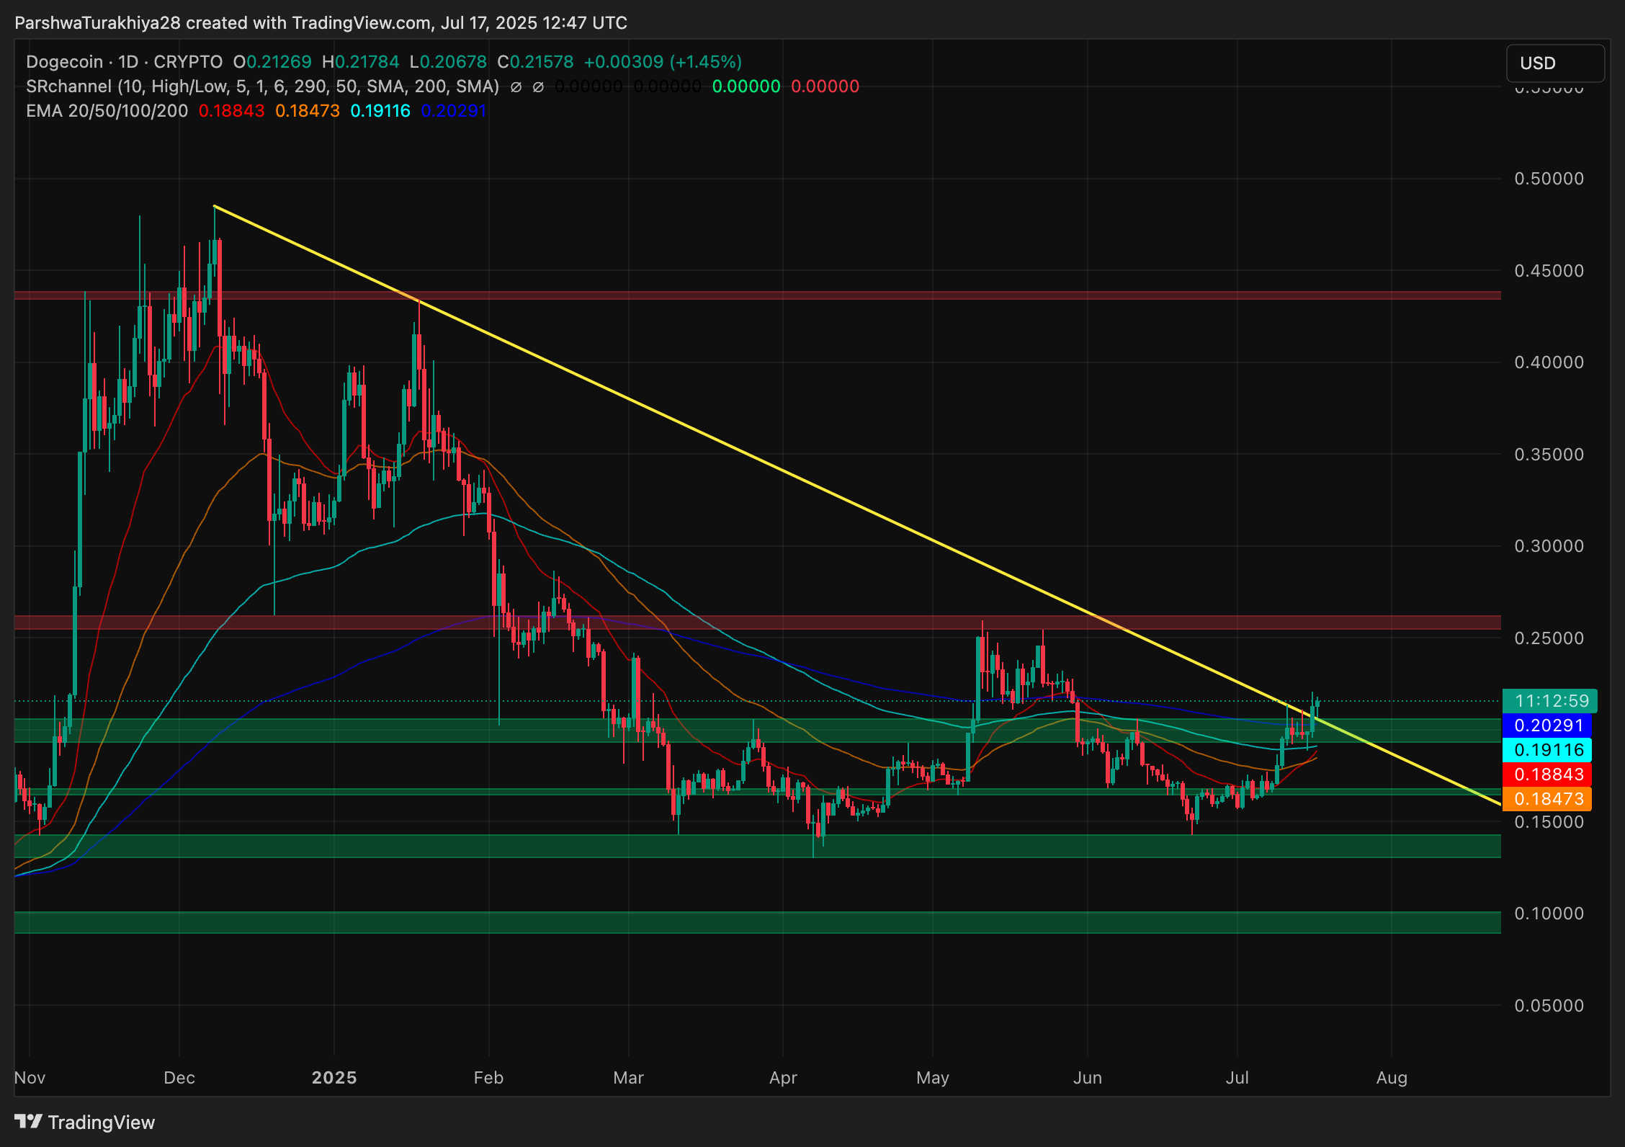1625x1147 pixels.
Task: Click the blue 0.20291 price-axis tag
Action: (1547, 726)
